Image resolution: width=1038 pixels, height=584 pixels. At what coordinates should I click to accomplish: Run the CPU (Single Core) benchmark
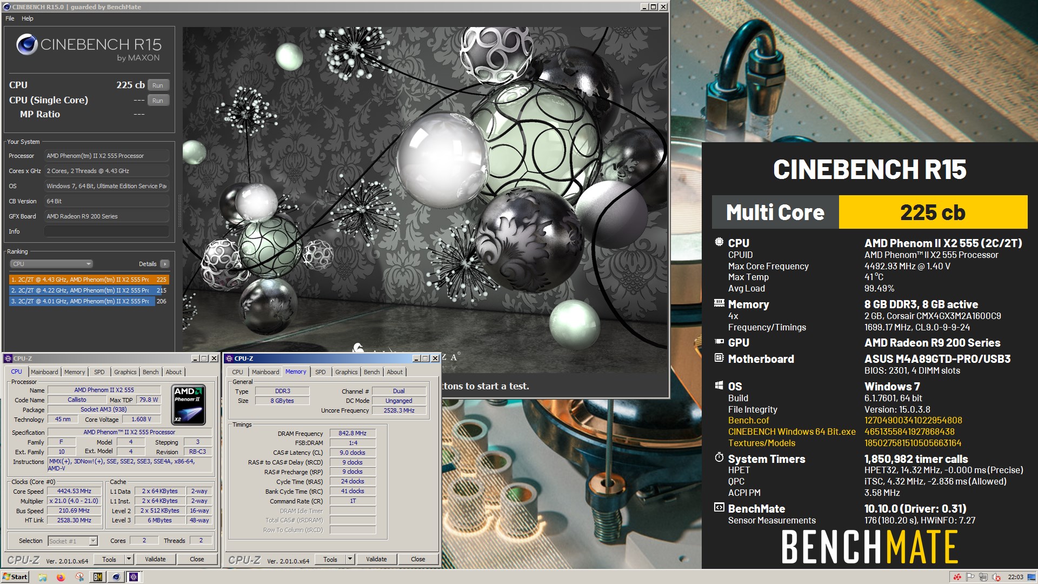[x=157, y=101]
